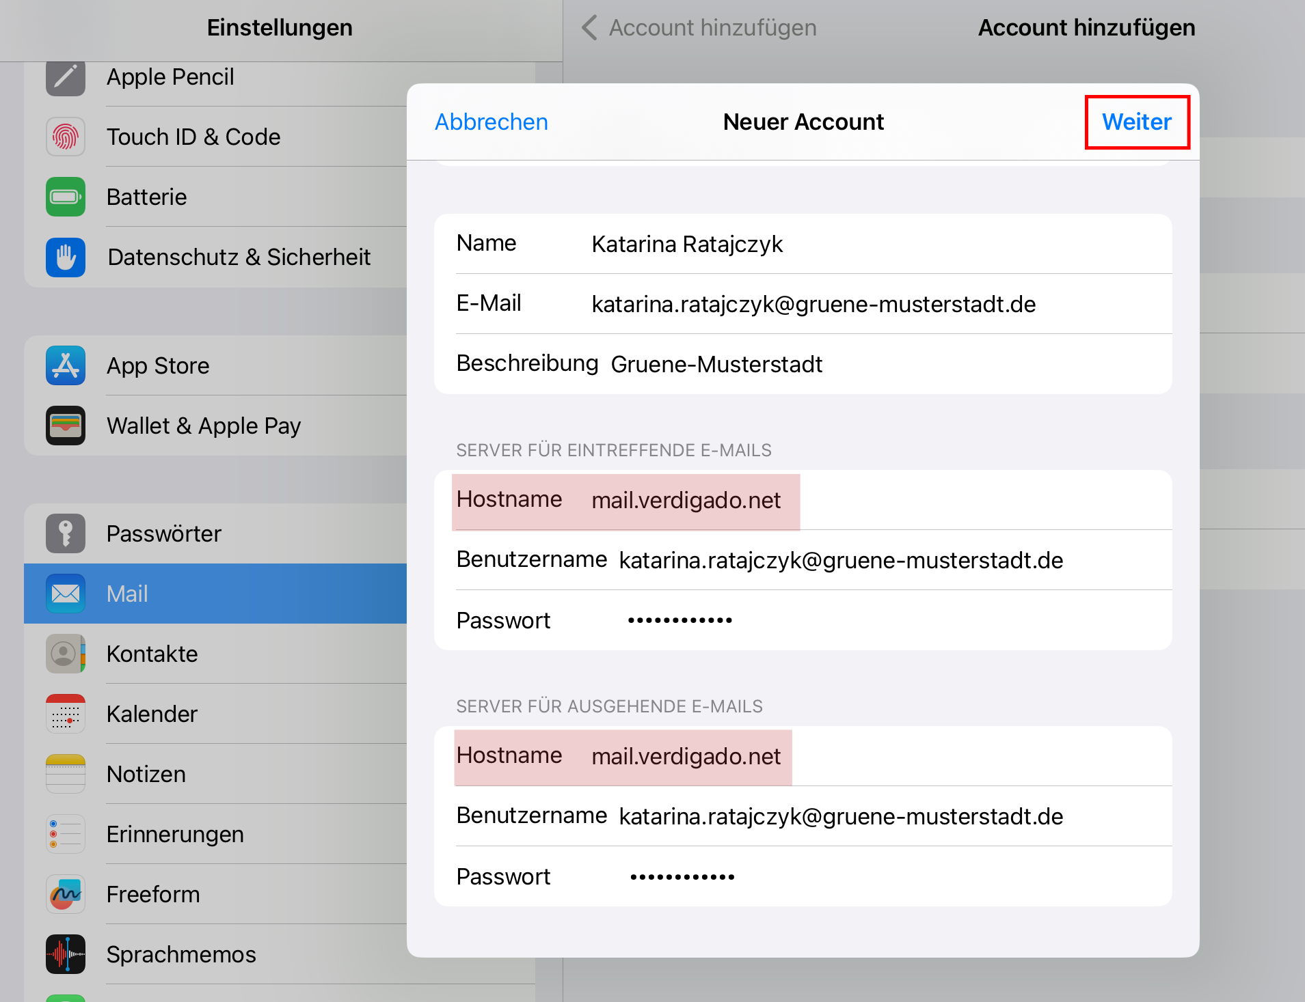Tap the Apple Pencil icon

tap(66, 77)
